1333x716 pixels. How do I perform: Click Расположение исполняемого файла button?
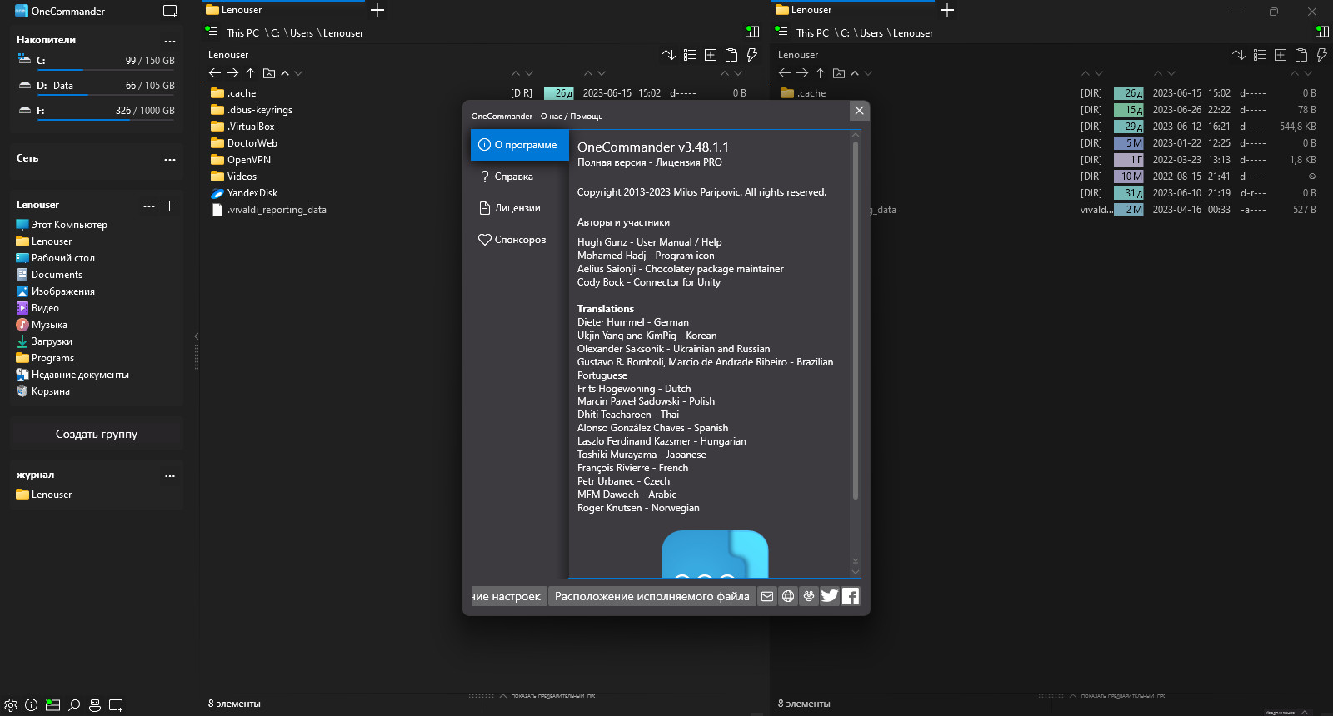pos(652,596)
